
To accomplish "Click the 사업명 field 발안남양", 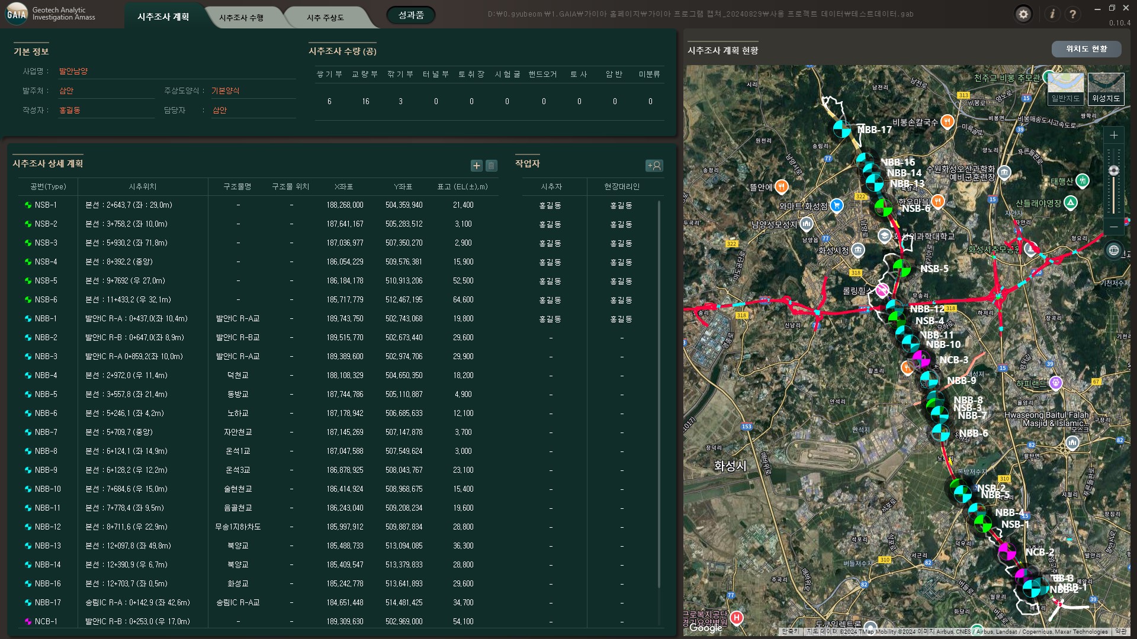I will pyautogui.click(x=73, y=72).
